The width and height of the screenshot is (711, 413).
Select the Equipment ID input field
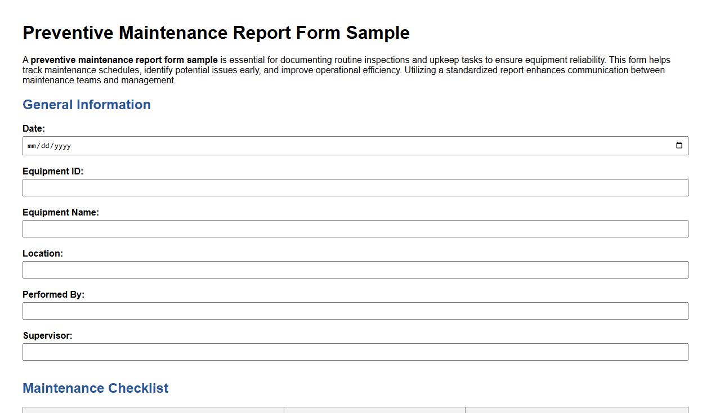click(x=355, y=187)
